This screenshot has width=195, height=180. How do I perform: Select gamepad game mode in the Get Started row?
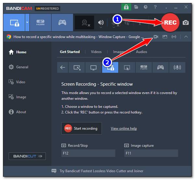point(161,67)
